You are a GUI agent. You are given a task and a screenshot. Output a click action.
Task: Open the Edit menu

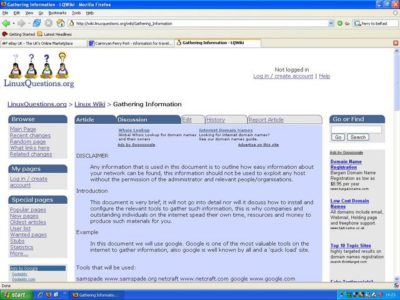click(17, 12)
